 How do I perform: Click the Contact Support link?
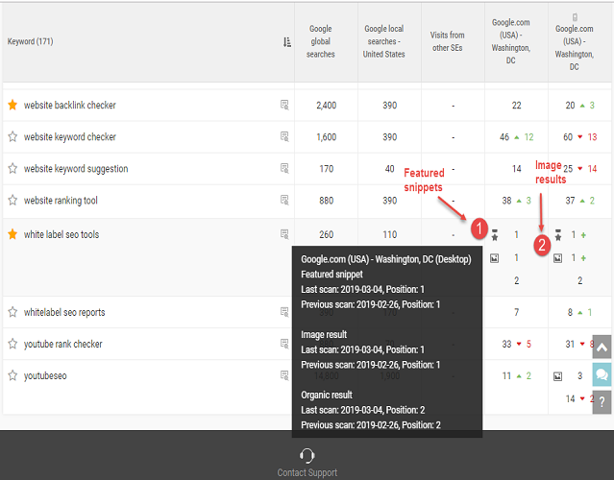(307, 462)
